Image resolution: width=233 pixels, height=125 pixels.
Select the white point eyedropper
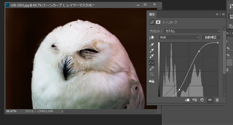click(x=151, y=56)
